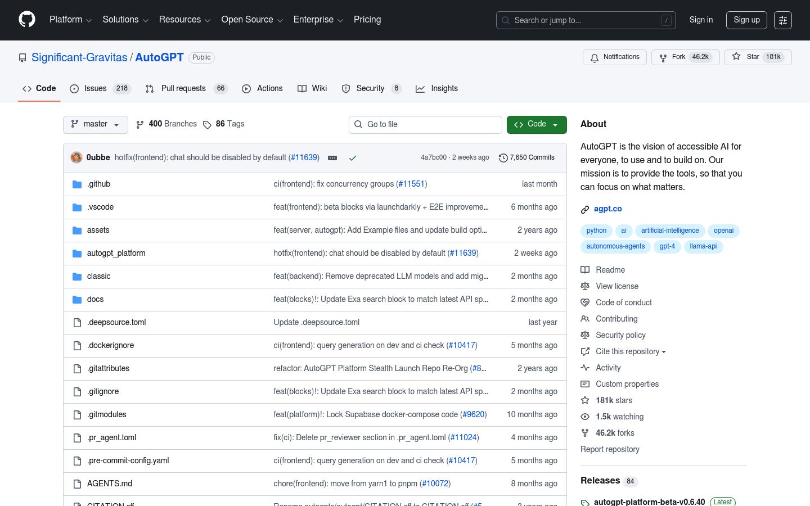Click the appearance settings sliders icon
This screenshot has width=810, height=506.
click(x=783, y=20)
